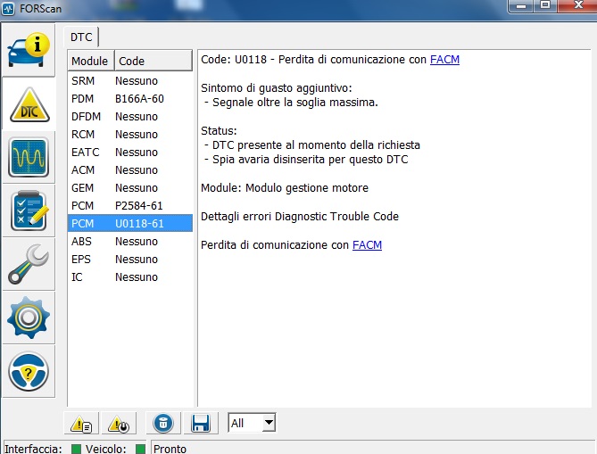Select the highlighted PCM U0118-61 row
This screenshot has height=454, width=597.
[130, 224]
